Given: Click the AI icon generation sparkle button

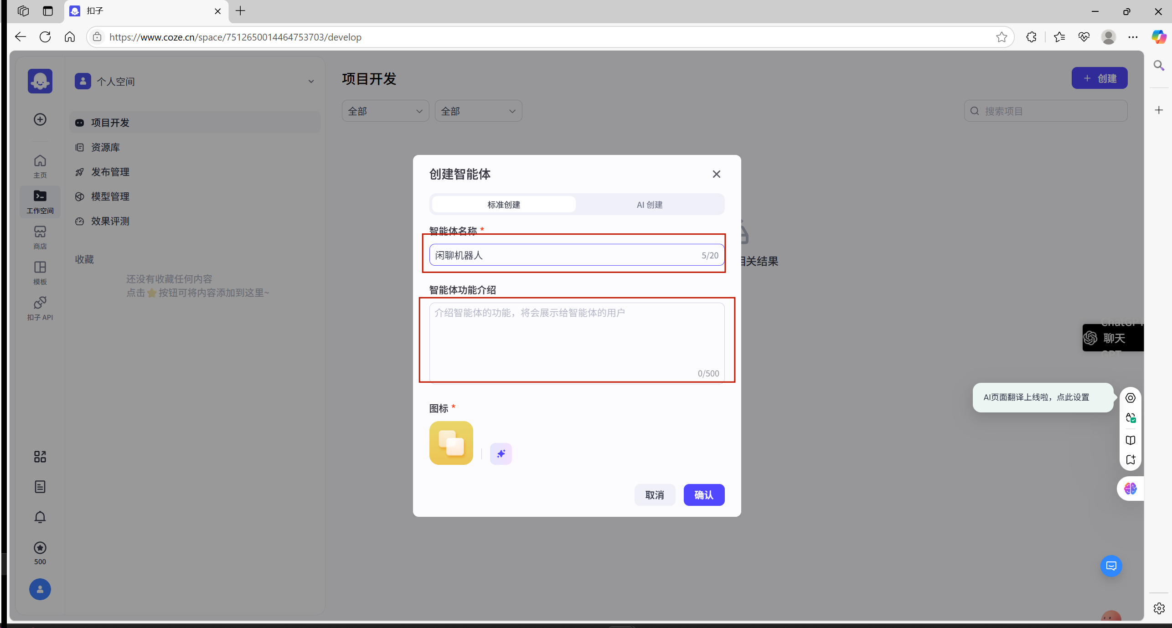Looking at the screenshot, I should click(x=501, y=453).
